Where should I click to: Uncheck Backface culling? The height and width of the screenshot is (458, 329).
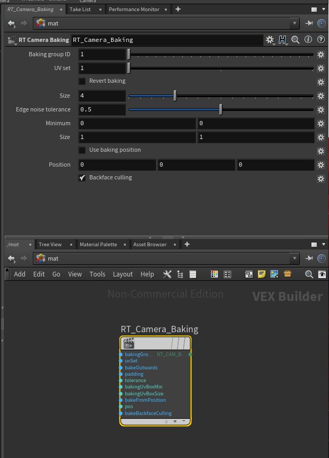click(82, 178)
